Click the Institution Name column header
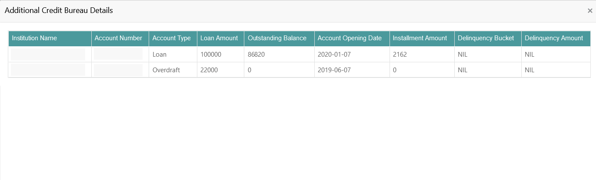The image size is (596, 180). 34,38
